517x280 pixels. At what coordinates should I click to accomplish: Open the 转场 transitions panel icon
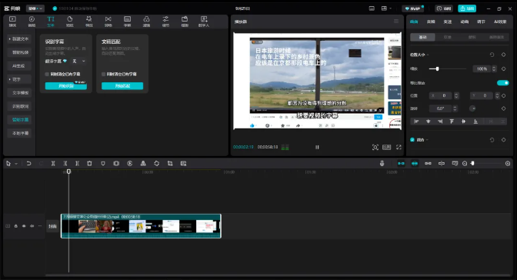click(x=108, y=22)
